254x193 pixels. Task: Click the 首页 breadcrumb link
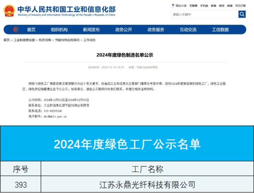click(x=6, y=40)
